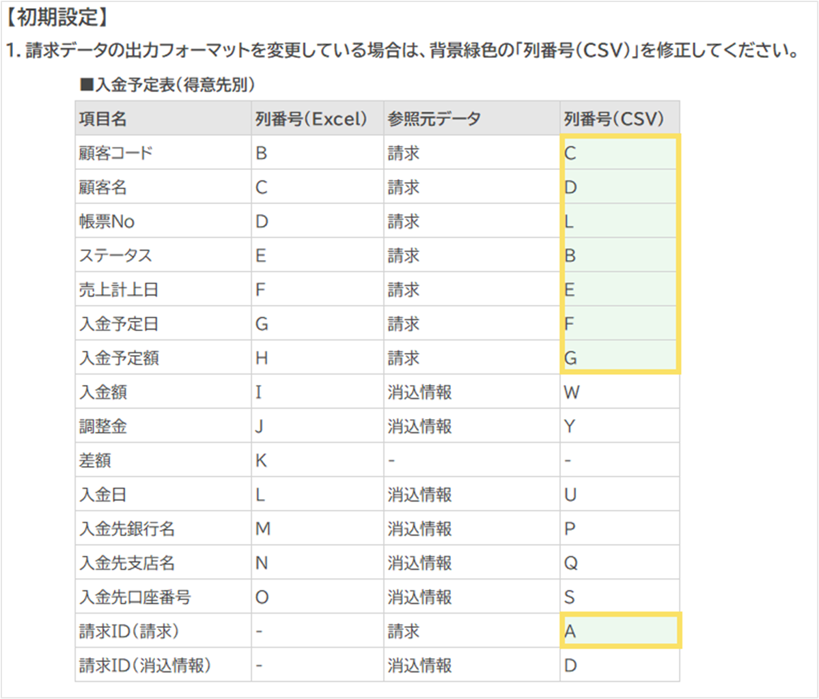Viewport: 819px width, 699px height.
Task: Edit the CSV column cell for 帳票No
Action: [x=620, y=221]
